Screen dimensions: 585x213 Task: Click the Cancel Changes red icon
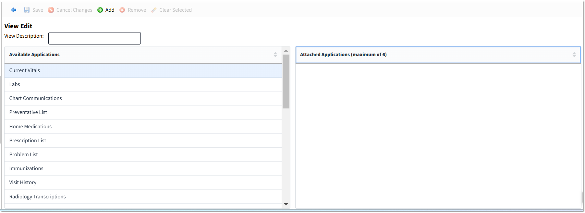(x=51, y=10)
